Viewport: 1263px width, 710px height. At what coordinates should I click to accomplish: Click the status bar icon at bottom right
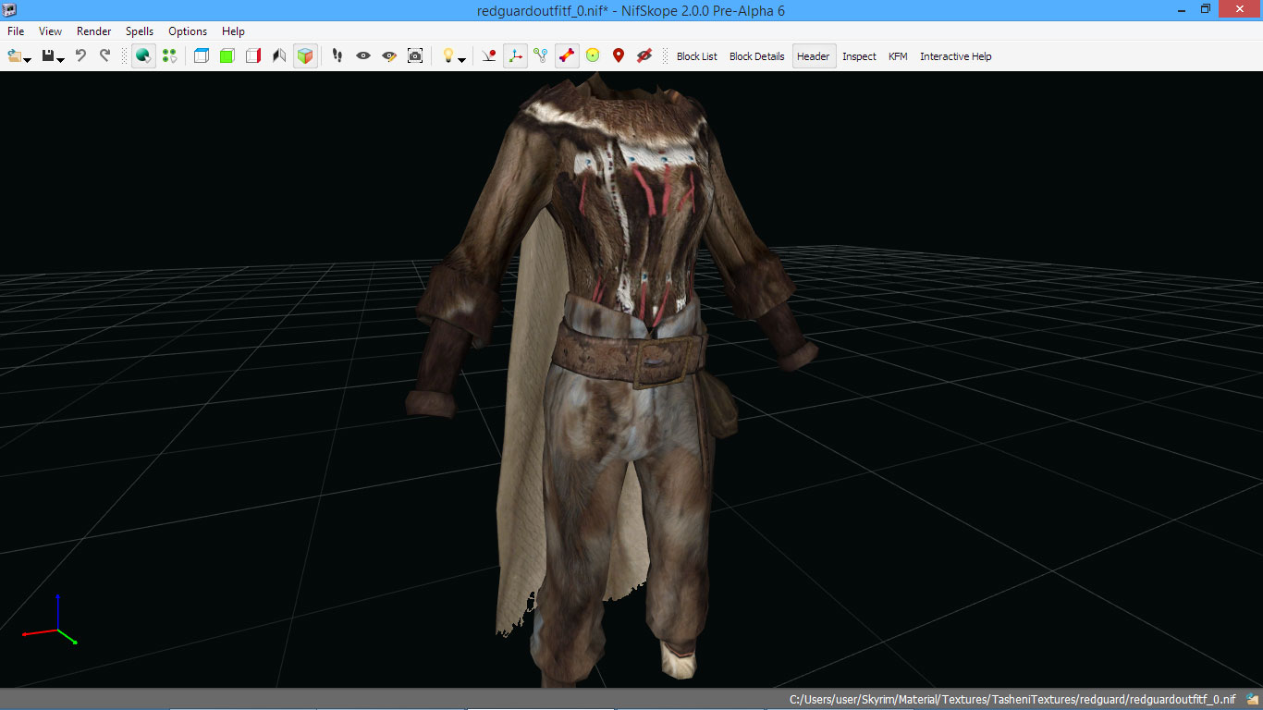(1252, 700)
